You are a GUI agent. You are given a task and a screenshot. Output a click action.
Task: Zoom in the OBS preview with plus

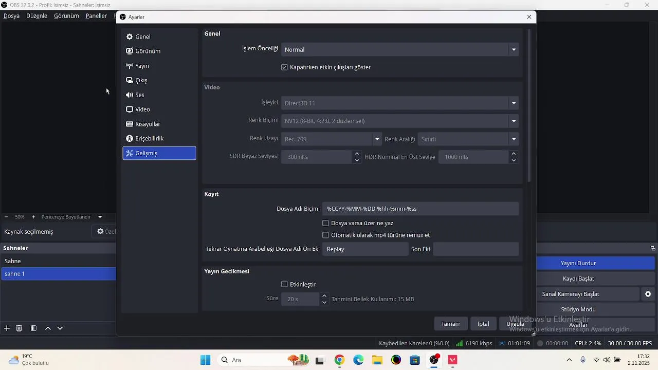33,217
